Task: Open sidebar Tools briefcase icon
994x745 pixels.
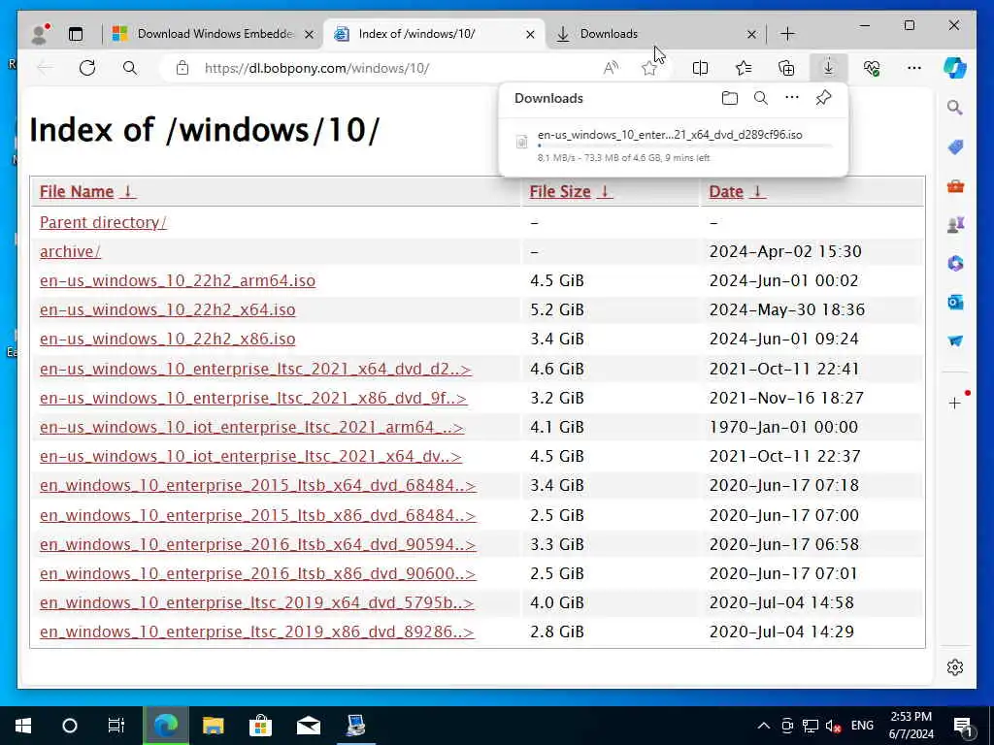Action: [x=955, y=186]
